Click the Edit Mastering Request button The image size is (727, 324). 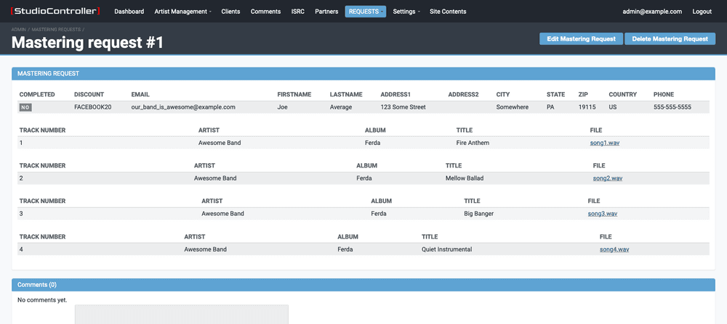(x=581, y=39)
